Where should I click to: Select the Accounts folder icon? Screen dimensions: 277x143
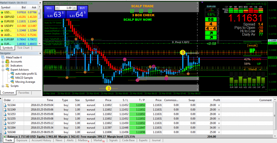[7, 61]
